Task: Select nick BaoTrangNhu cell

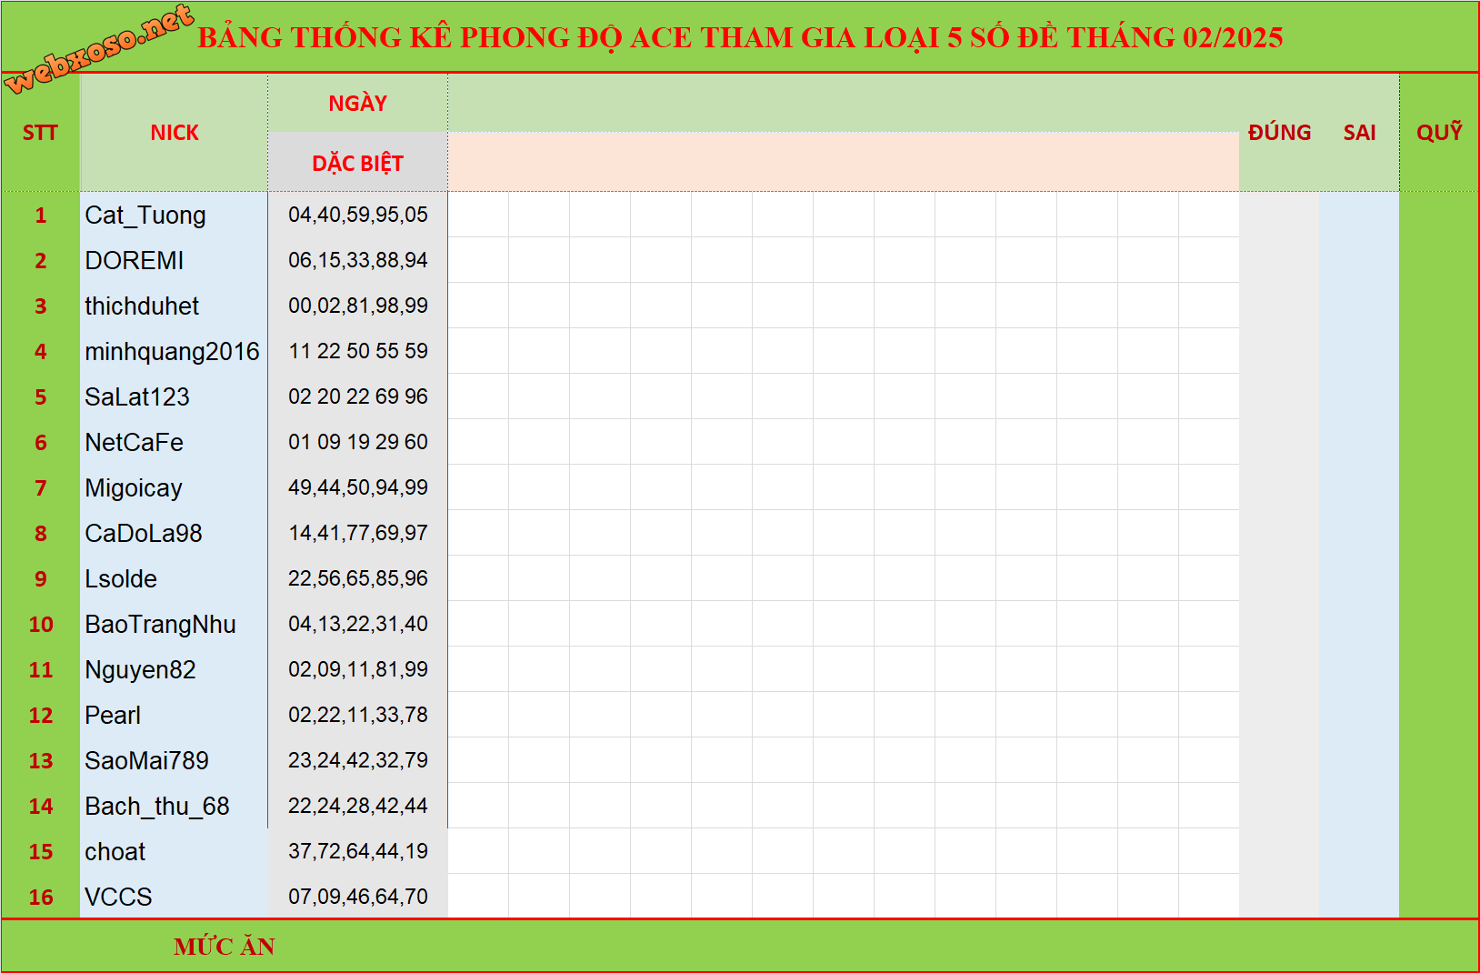Action: point(175,624)
